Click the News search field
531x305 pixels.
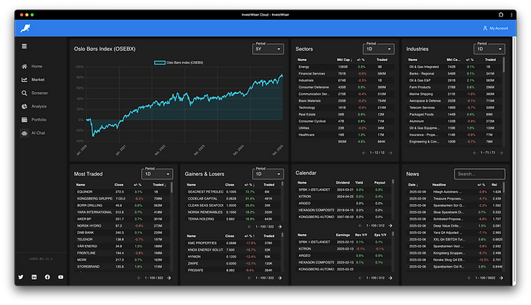click(x=479, y=174)
